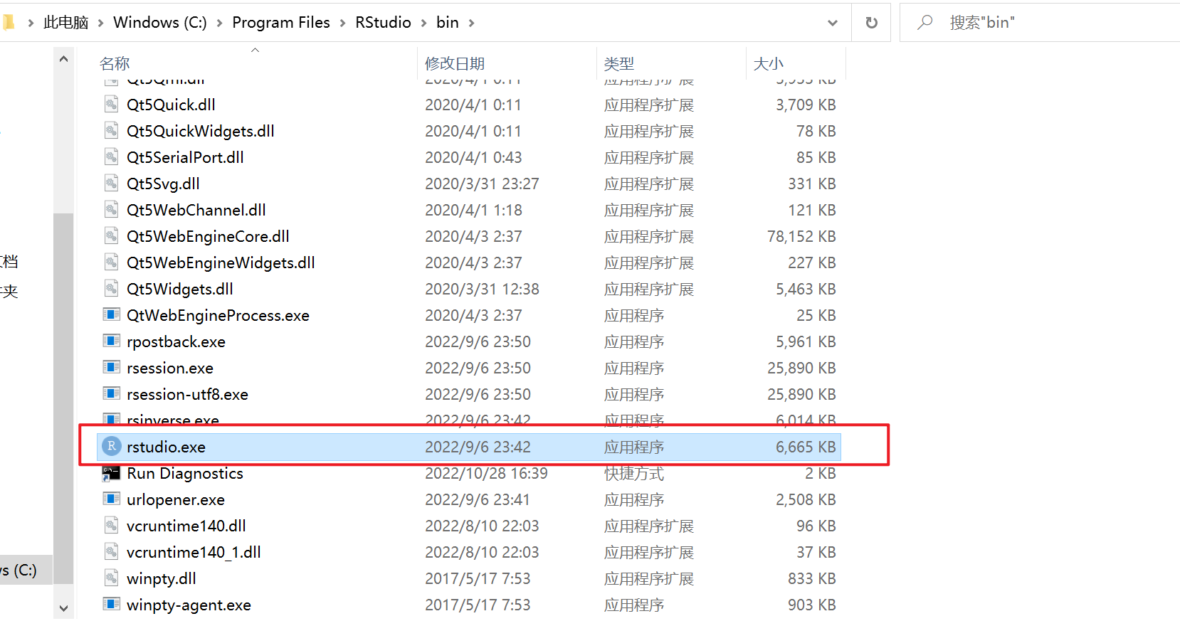Select the rsession-utf8.exe file name
Image resolution: width=1180 pixels, height=621 pixels.
[x=187, y=394]
